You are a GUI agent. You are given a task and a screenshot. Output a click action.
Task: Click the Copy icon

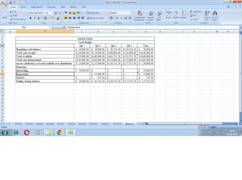(11, 16)
